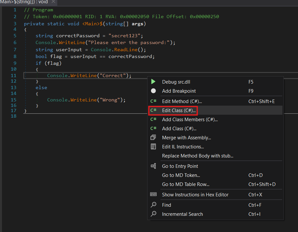Click the green Debug src.dll play icon
Viewport: 298px width, 232px height.
tap(153, 82)
